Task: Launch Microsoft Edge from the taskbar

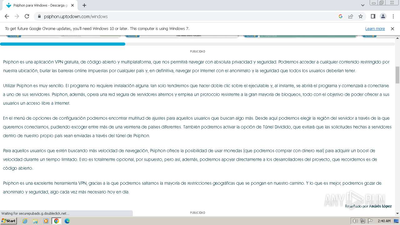Action: (x=67, y=221)
